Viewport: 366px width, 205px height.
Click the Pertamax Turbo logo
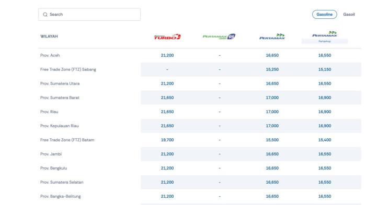click(167, 37)
